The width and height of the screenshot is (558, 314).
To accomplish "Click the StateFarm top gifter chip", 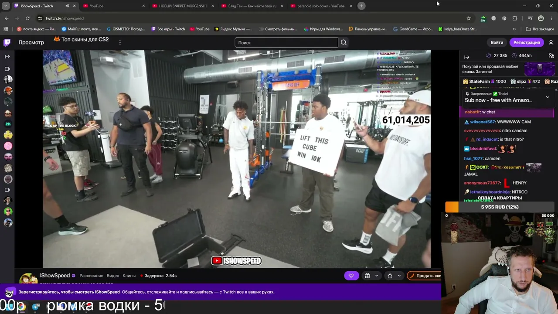I will coord(484,82).
